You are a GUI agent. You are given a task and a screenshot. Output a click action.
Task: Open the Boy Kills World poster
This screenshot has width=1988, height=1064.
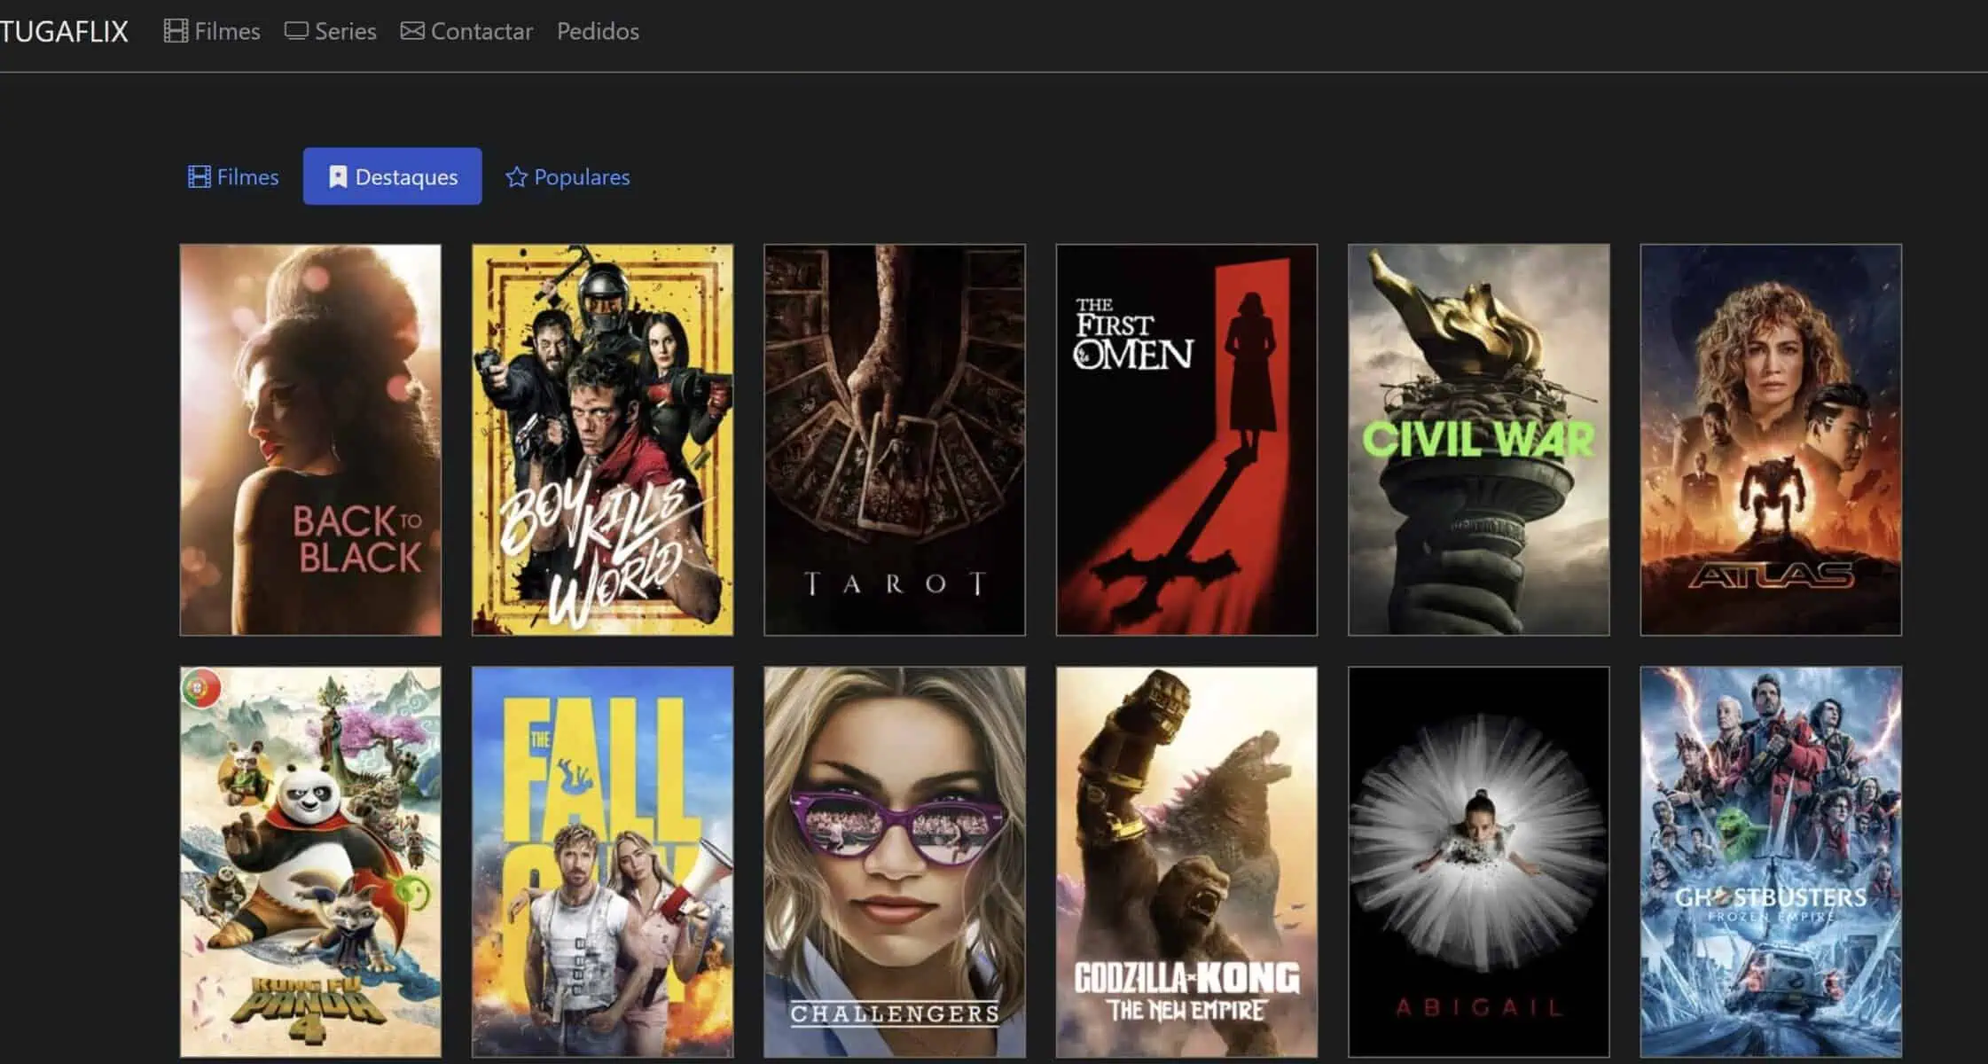(x=602, y=440)
